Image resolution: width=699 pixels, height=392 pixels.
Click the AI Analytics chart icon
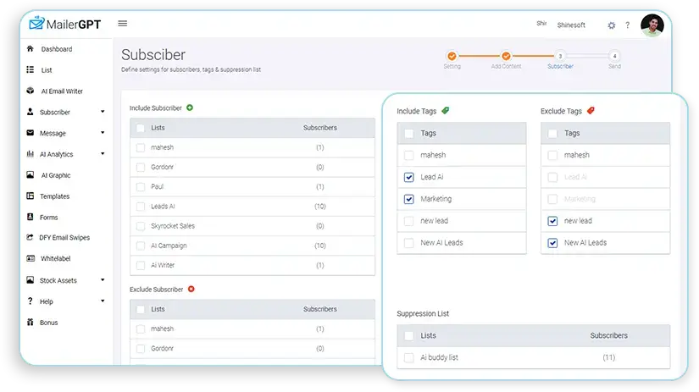click(x=30, y=154)
